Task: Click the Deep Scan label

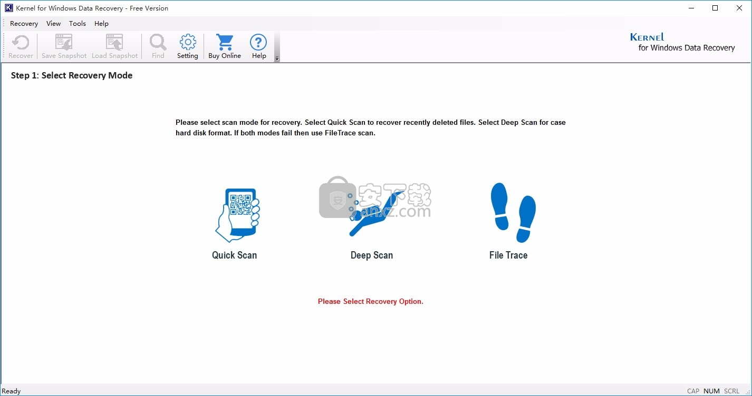Action: click(x=372, y=255)
